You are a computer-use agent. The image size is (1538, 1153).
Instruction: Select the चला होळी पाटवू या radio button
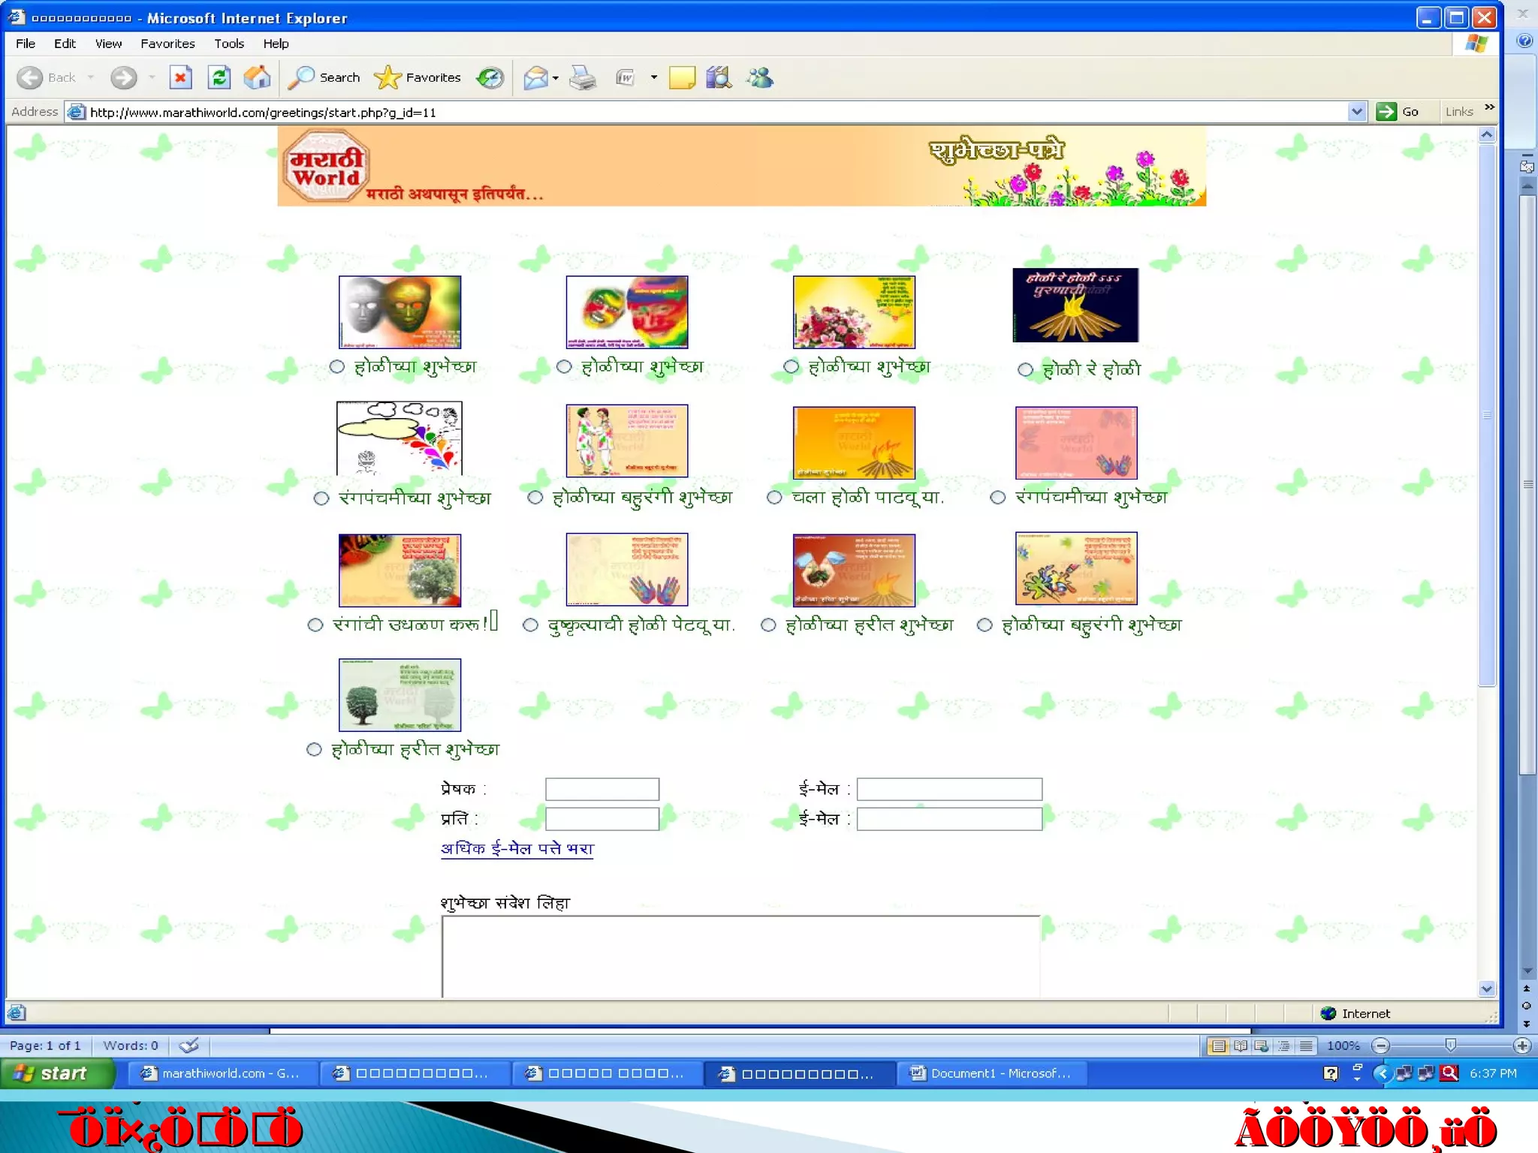(774, 498)
